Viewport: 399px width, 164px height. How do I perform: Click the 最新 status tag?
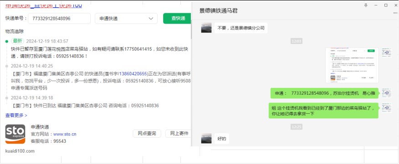point(18,41)
